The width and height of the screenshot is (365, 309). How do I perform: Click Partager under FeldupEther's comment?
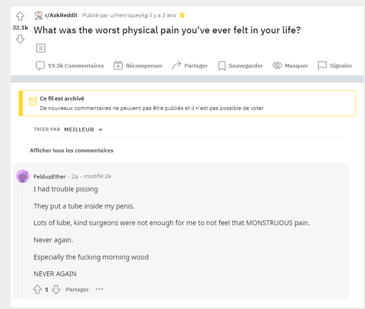pos(77,289)
